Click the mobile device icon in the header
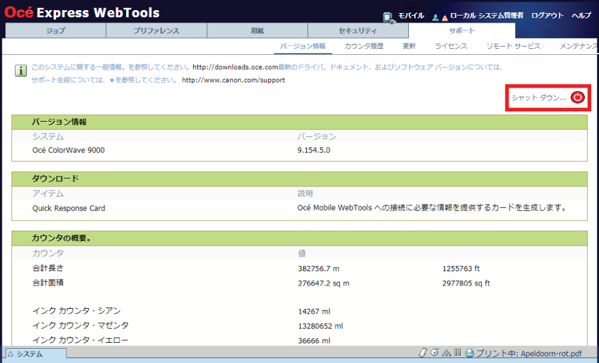Screen dimensions: 599x363 (389, 17)
